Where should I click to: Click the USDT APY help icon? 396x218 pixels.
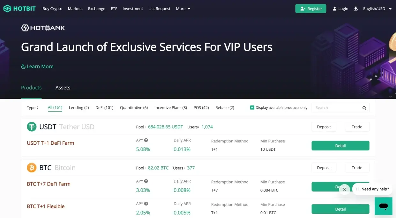146,140
